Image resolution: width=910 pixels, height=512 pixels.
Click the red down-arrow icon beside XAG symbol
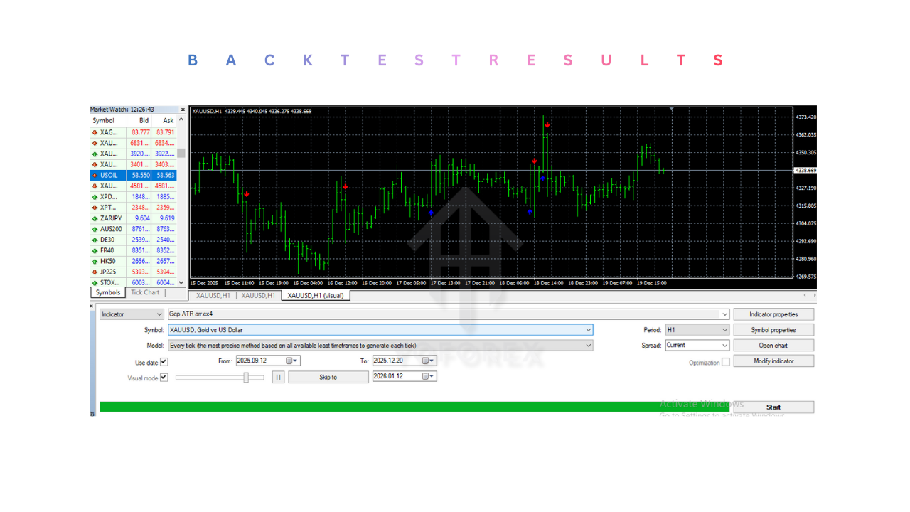tap(93, 132)
